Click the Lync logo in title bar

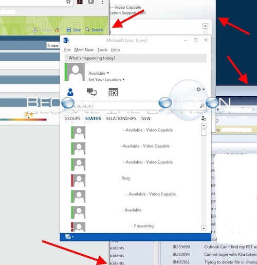pos(66,40)
